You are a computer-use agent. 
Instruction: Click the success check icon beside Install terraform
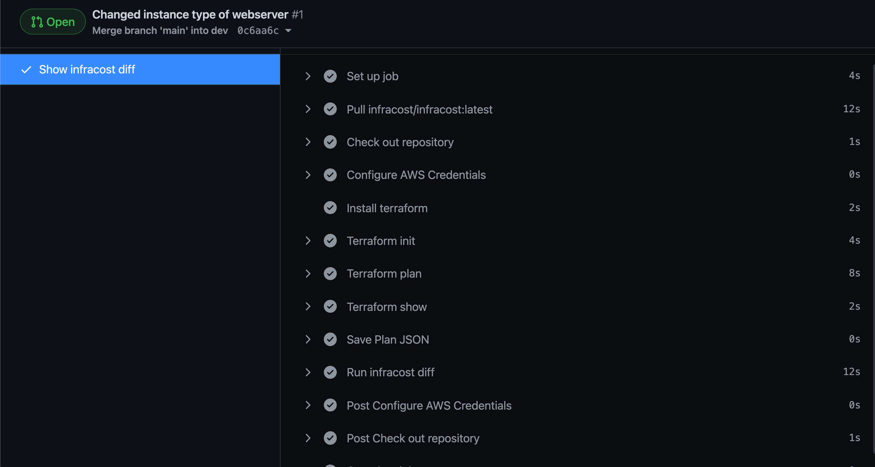coord(330,208)
